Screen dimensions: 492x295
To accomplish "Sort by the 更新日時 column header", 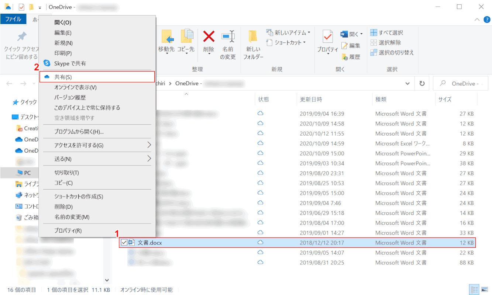I will [x=311, y=99].
